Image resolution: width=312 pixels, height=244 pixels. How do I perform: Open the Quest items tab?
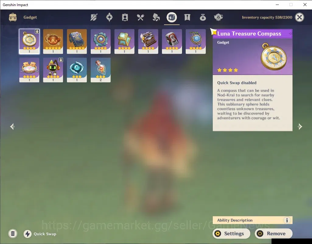(x=187, y=17)
